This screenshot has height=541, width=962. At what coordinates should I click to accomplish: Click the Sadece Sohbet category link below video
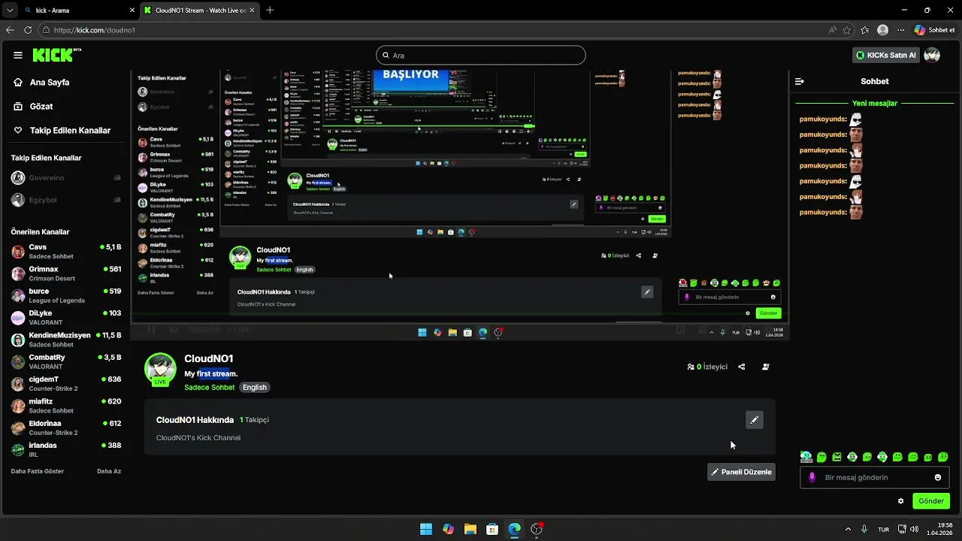pos(210,387)
